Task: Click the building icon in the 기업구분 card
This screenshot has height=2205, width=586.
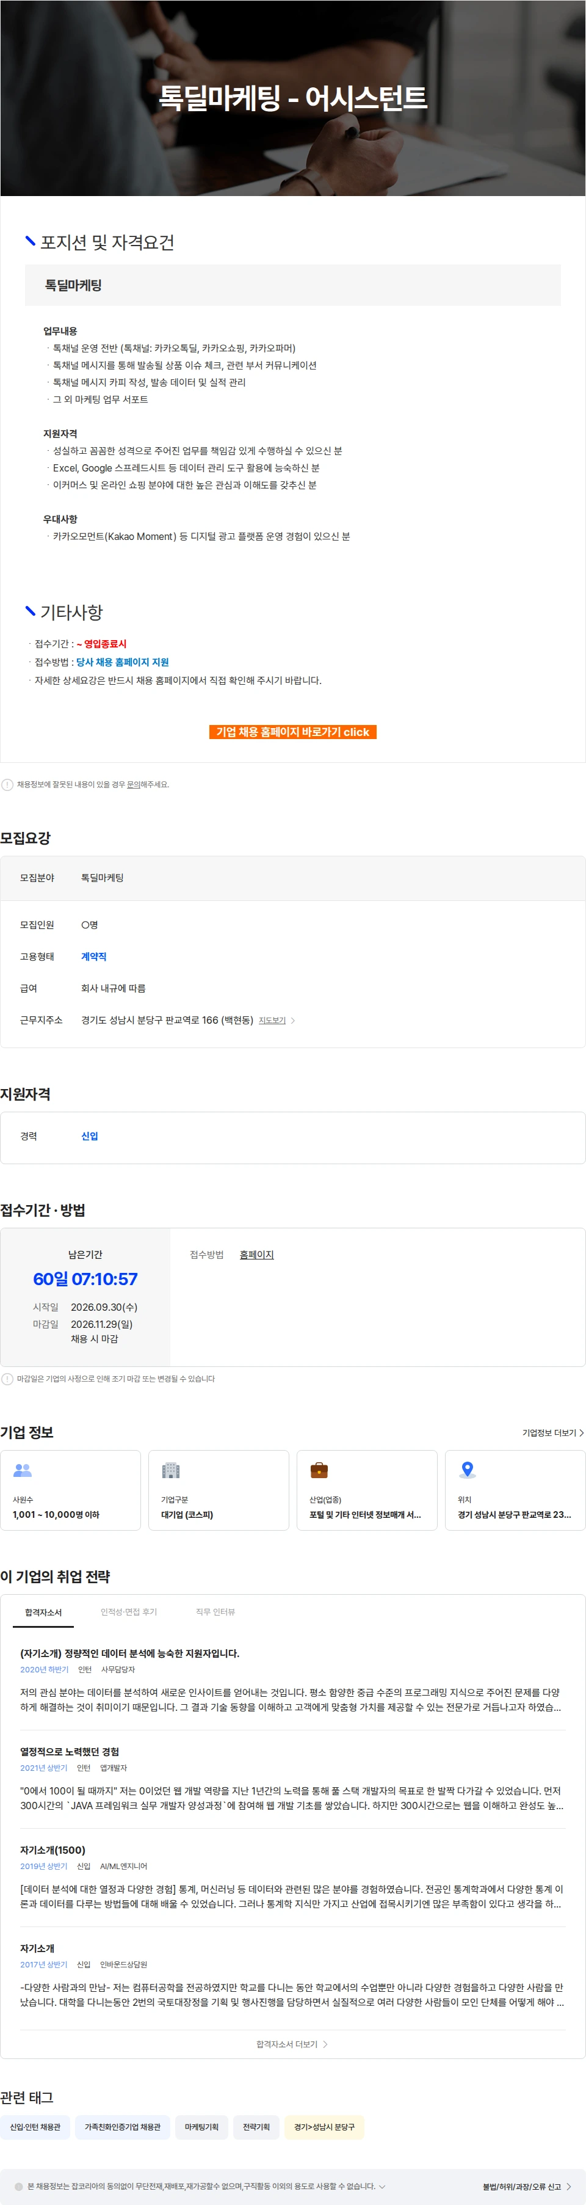Action: pos(171,1470)
